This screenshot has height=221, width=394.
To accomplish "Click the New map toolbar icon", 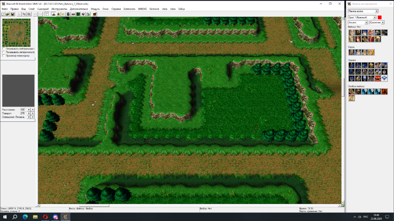I will (x=3, y=14).
